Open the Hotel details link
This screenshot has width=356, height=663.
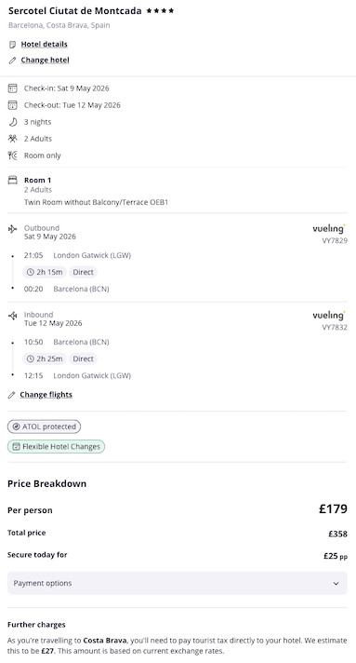[x=45, y=45]
